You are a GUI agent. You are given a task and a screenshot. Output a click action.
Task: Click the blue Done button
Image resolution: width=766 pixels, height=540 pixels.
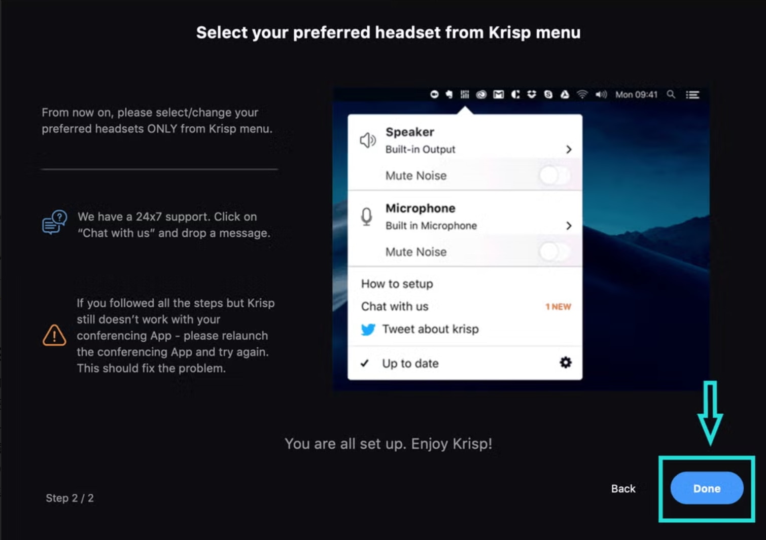707,488
